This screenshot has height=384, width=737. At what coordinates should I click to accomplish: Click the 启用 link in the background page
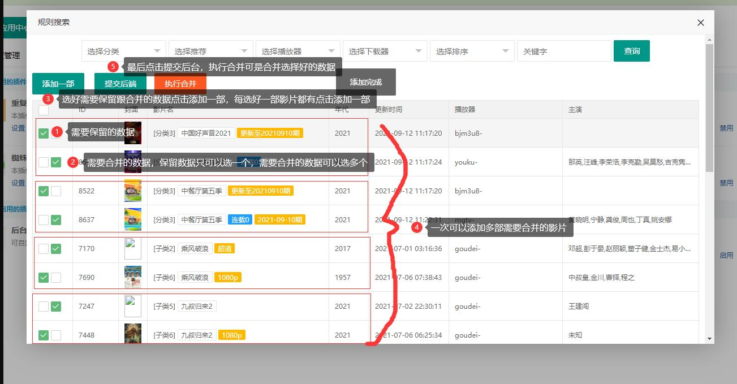(x=726, y=256)
